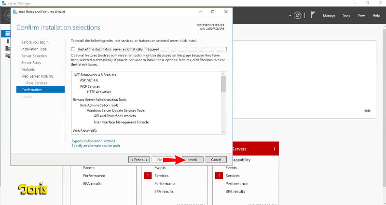
Task: Open Events in the Servers tile
Action: (231, 168)
